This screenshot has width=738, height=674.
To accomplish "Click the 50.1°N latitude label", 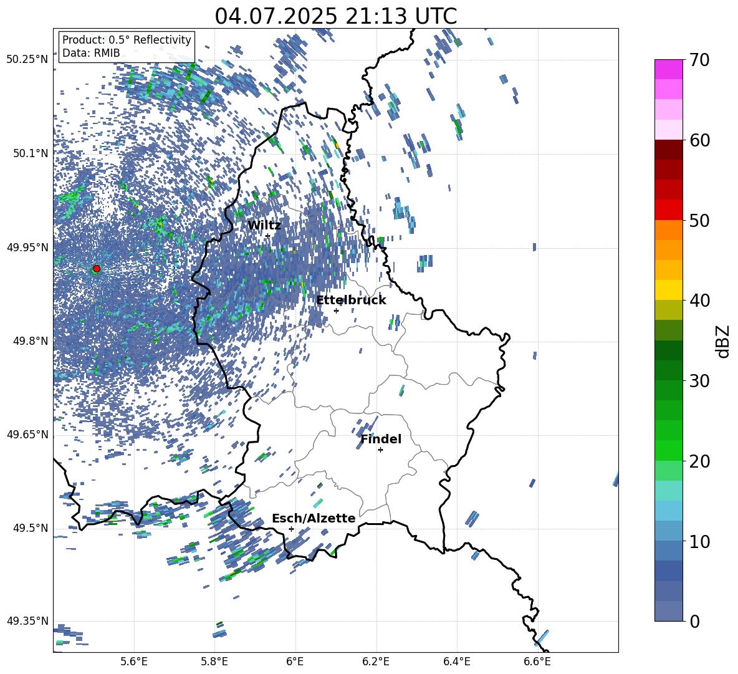I will [x=30, y=153].
